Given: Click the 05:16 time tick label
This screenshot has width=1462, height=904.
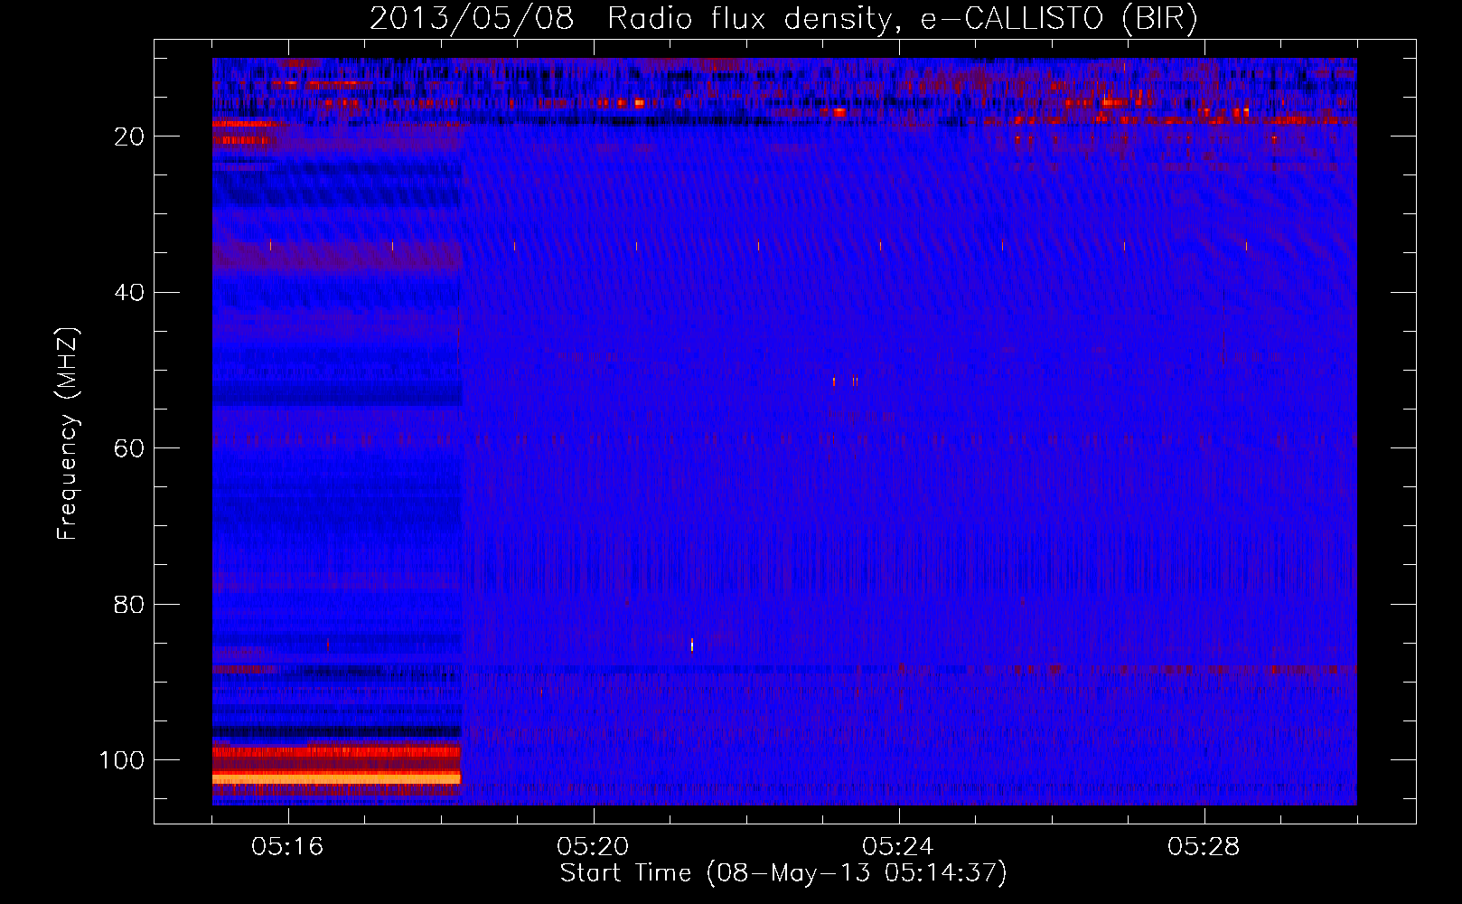Looking at the screenshot, I should (287, 847).
